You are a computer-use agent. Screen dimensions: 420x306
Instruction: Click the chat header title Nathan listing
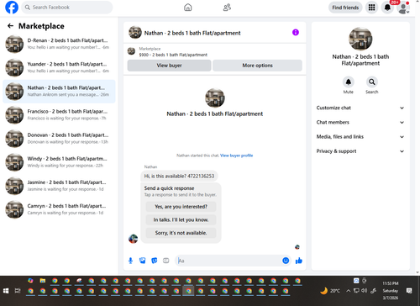point(192,33)
